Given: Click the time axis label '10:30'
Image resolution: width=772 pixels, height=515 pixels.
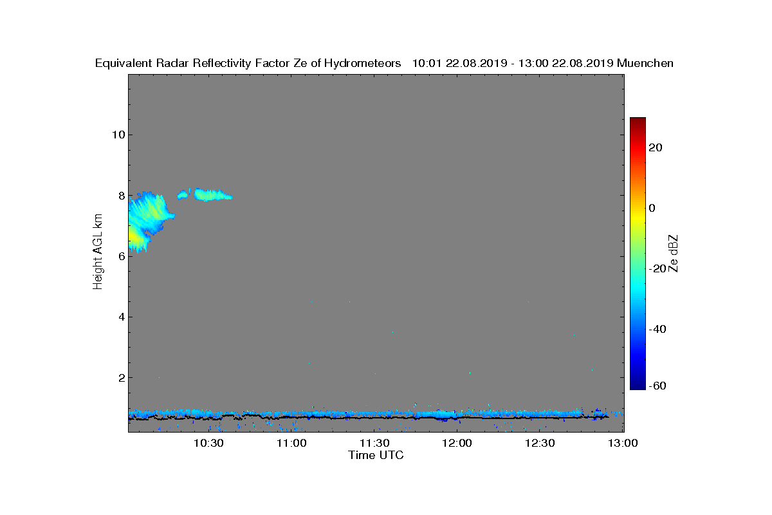Looking at the screenshot, I should click(x=208, y=444).
